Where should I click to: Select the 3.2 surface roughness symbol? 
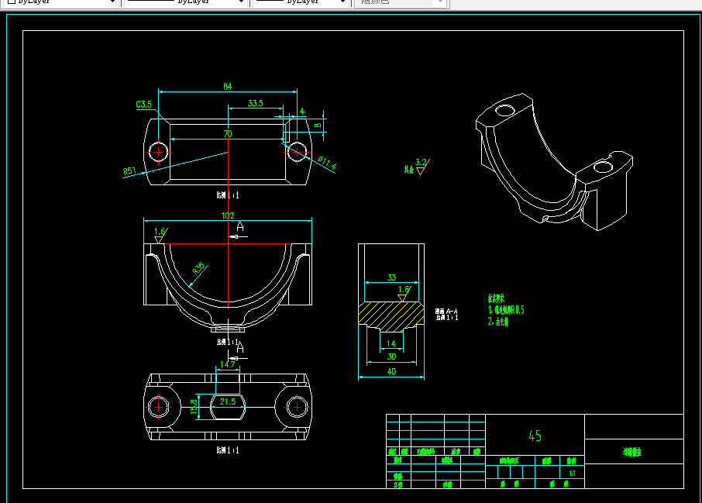[421, 166]
